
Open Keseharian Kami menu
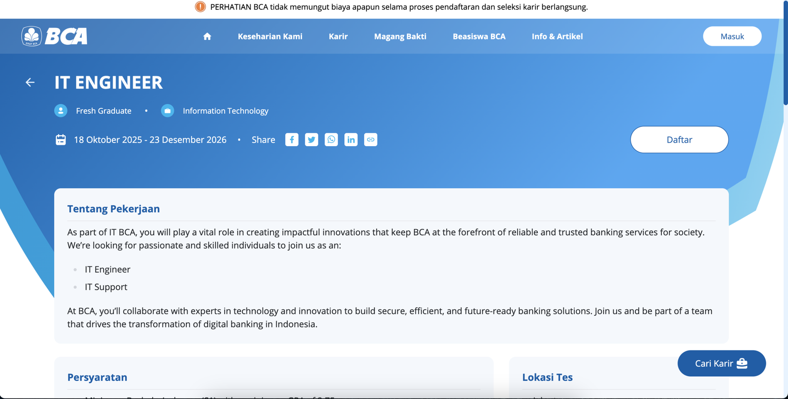point(270,36)
